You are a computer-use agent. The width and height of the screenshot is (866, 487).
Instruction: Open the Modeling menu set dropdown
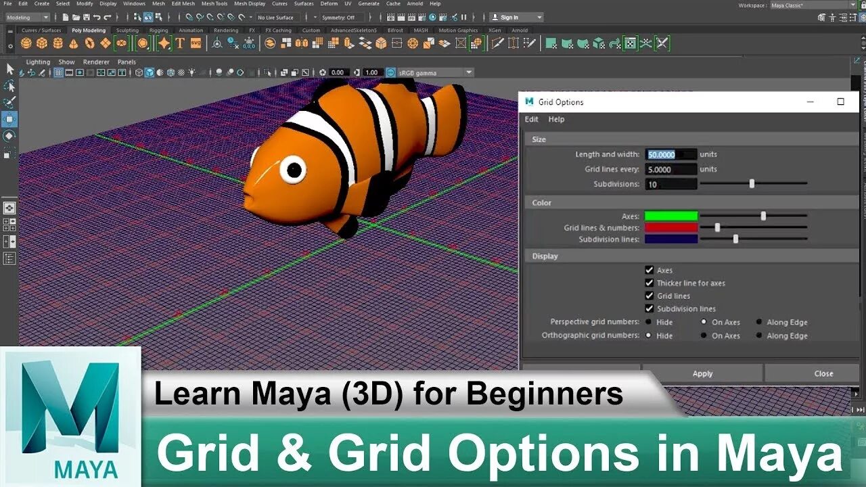tap(27, 17)
